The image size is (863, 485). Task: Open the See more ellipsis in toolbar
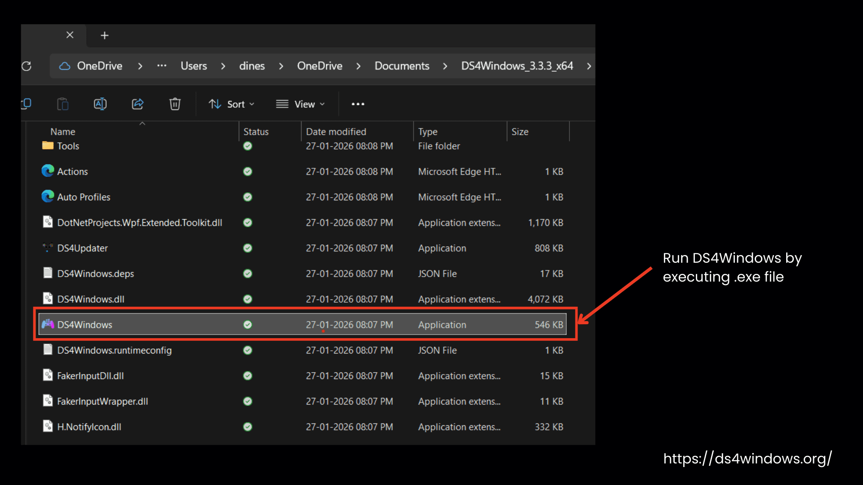click(x=358, y=104)
